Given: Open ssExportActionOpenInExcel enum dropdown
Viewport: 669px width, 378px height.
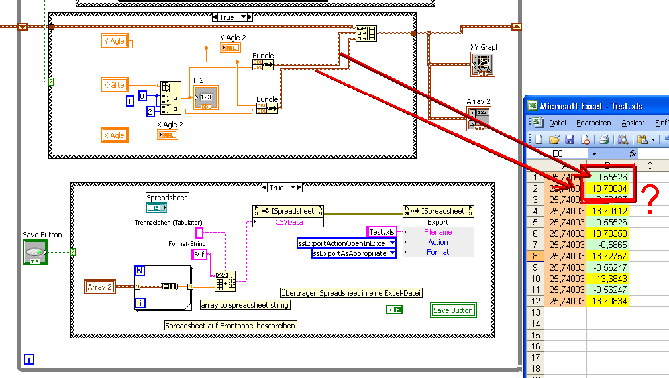Looking at the screenshot, I should [392, 243].
